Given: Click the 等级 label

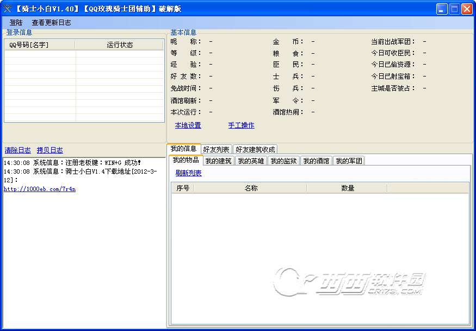Looking at the screenshot, I should [x=186, y=53].
